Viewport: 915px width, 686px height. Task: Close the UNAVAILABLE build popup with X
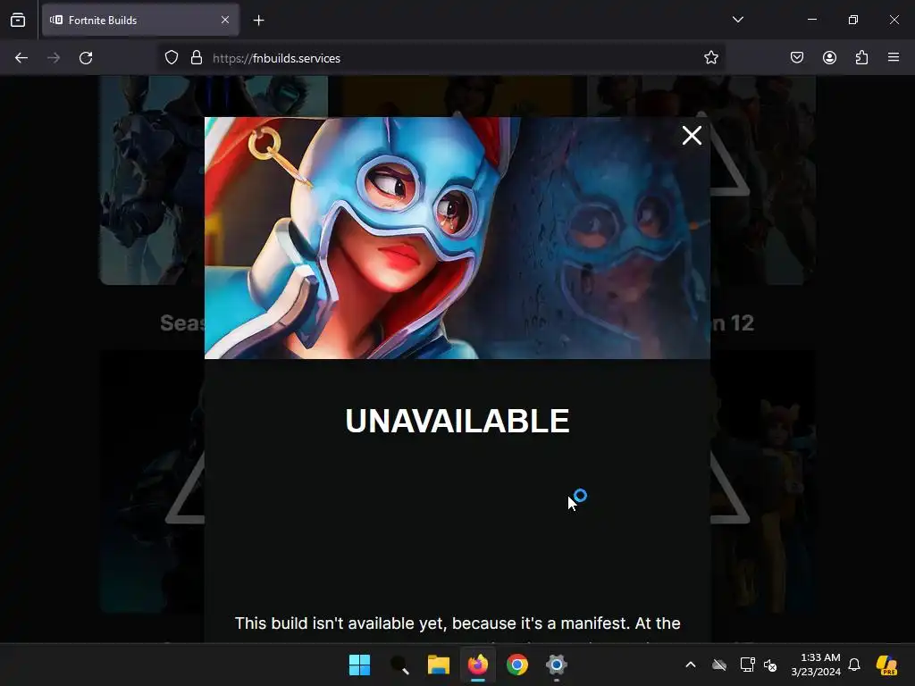pyautogui.click(x=692, y=136)
